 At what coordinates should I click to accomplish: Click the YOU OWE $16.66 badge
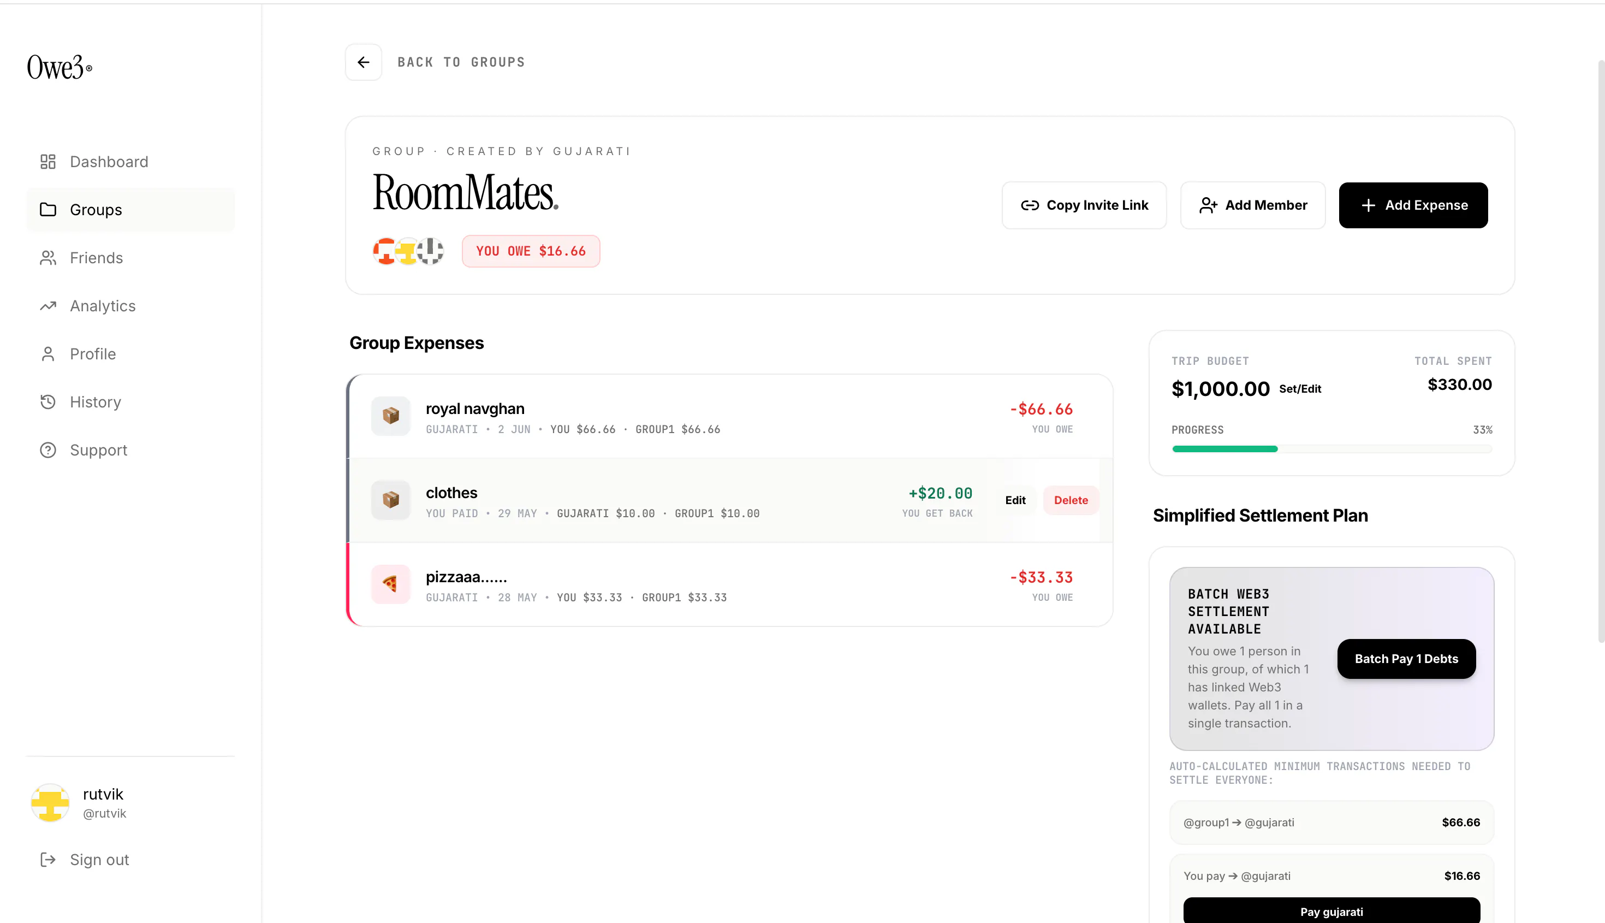pos(531,251)
